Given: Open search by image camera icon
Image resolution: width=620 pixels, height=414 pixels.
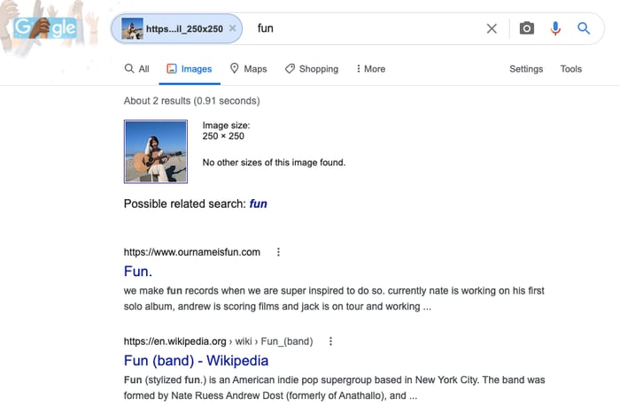Looking at the screenshot, I should pyautogui.click(x=526, y=28).
